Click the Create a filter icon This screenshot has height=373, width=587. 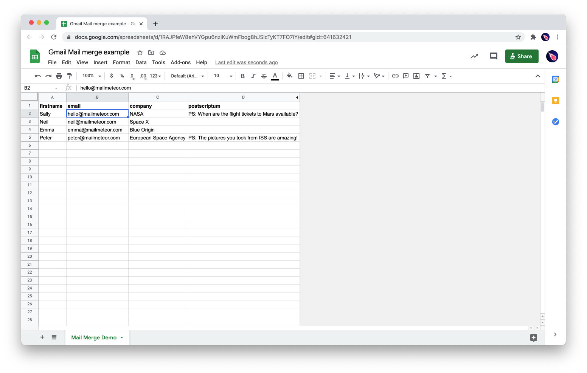coord(427,76)
